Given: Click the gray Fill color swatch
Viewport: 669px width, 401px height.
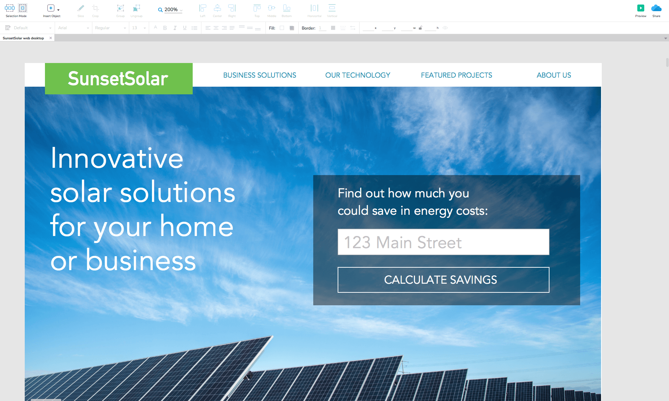Looking at the screenshot, I should pyautogui.click(x=292, y=28).
